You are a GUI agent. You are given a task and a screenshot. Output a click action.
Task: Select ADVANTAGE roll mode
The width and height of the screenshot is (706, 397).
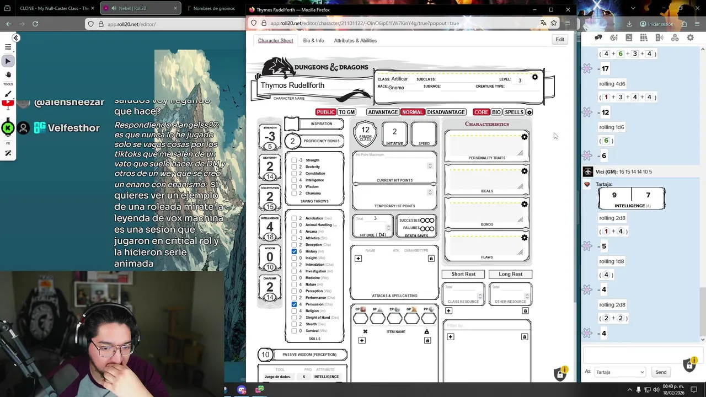[383, 112]
